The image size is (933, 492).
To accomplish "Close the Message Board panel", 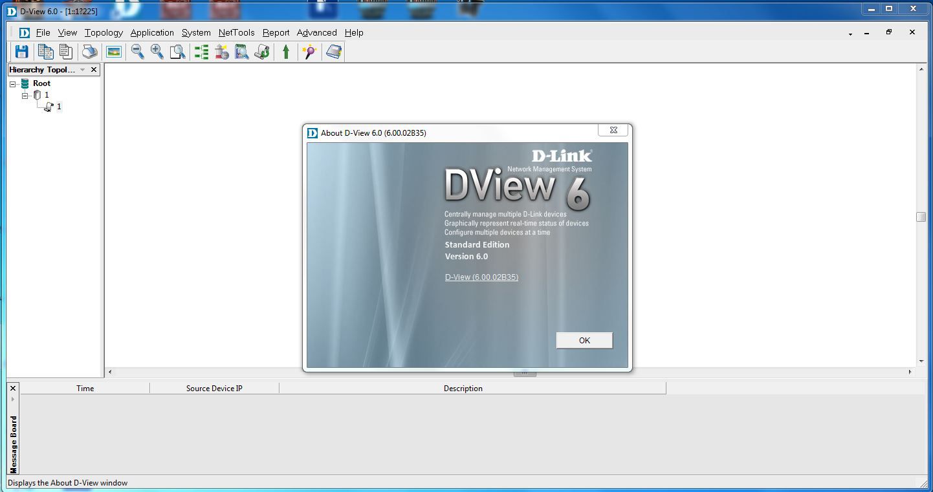I will [13, 388].
